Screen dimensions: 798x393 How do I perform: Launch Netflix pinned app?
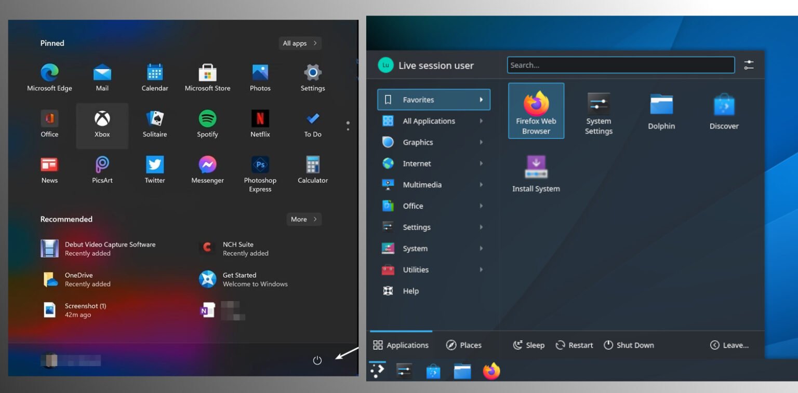tap(260, 124)
